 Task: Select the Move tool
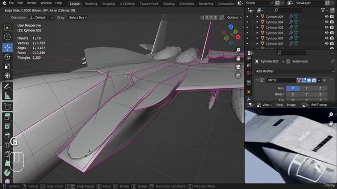pos(7,47)
